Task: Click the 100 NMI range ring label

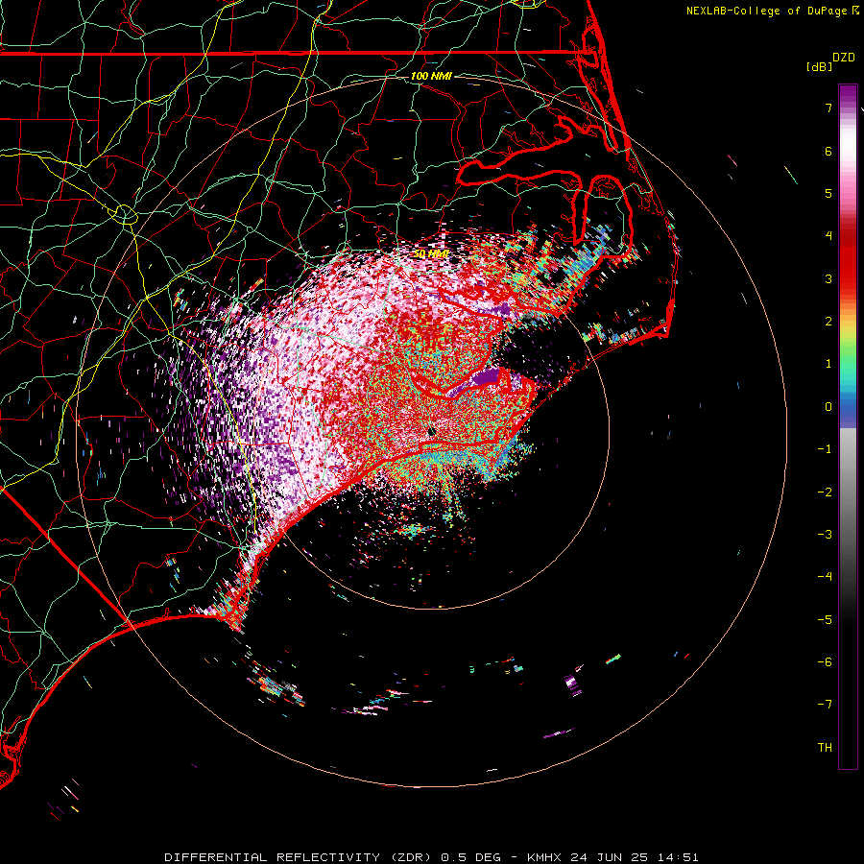Action: [431, 76]
